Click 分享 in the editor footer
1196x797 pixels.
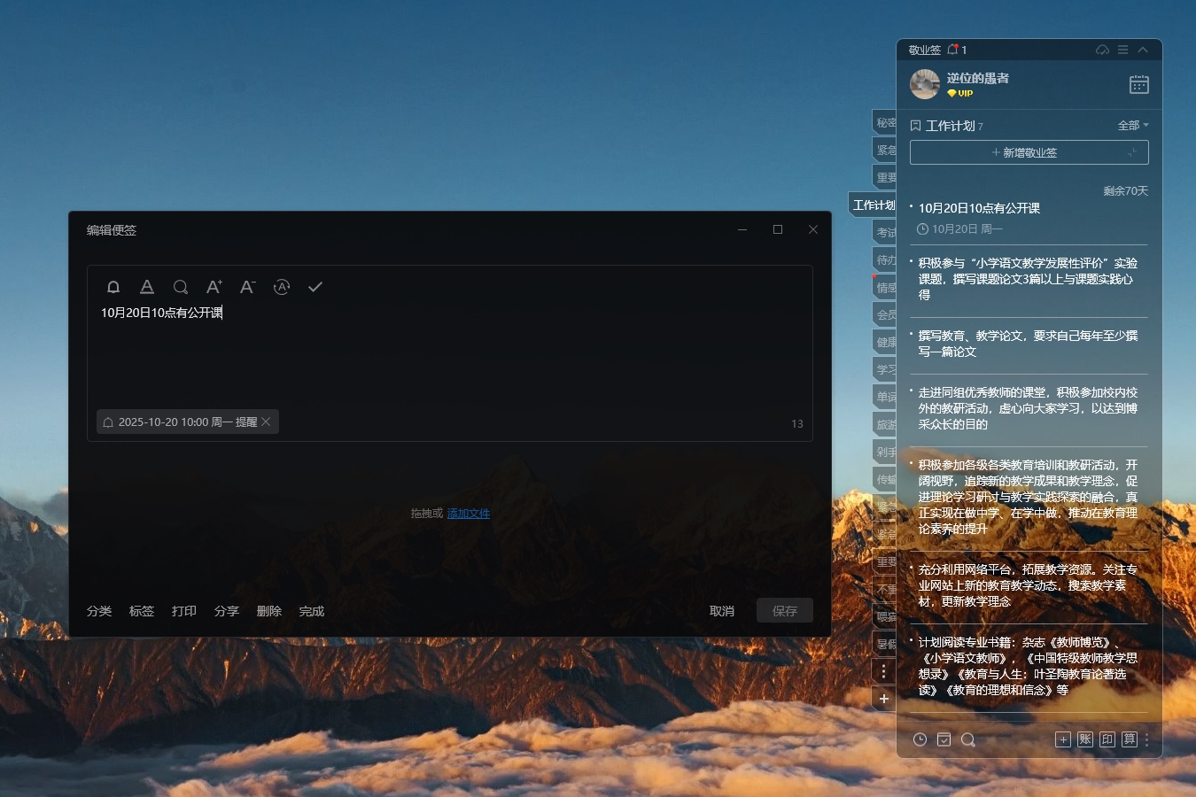point(227,611)
